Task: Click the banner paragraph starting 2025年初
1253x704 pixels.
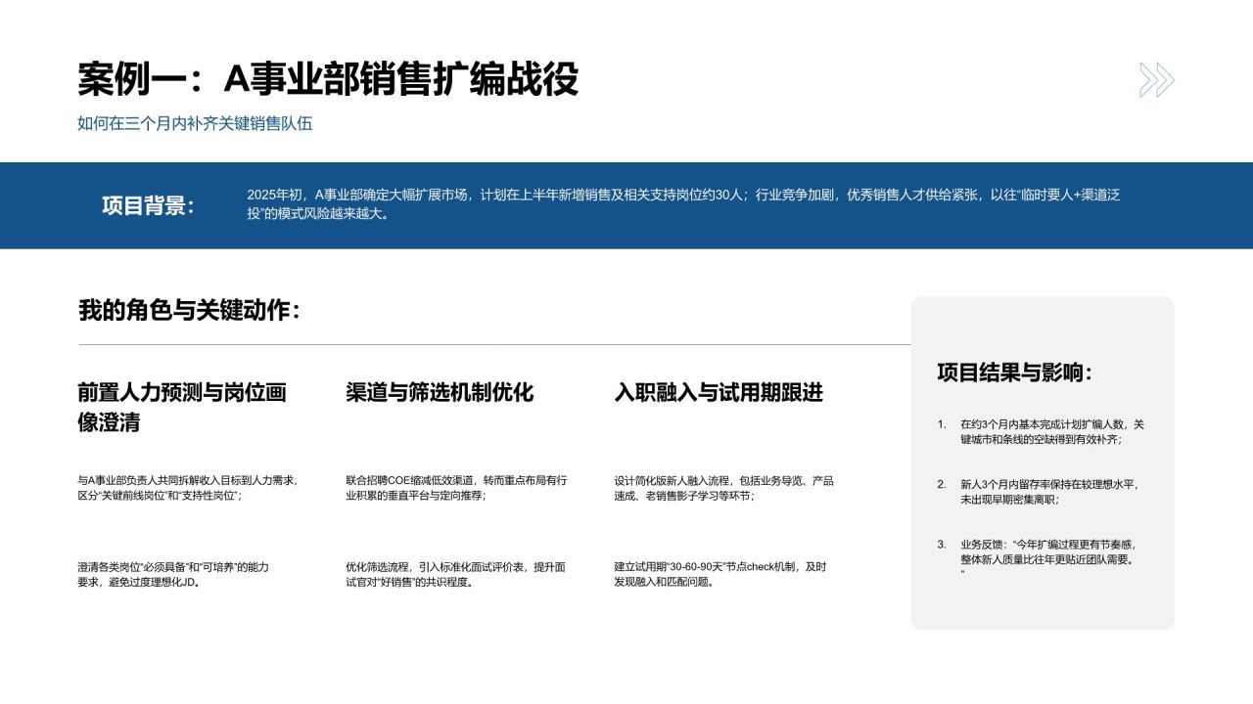Action: [x=683, y=203]
